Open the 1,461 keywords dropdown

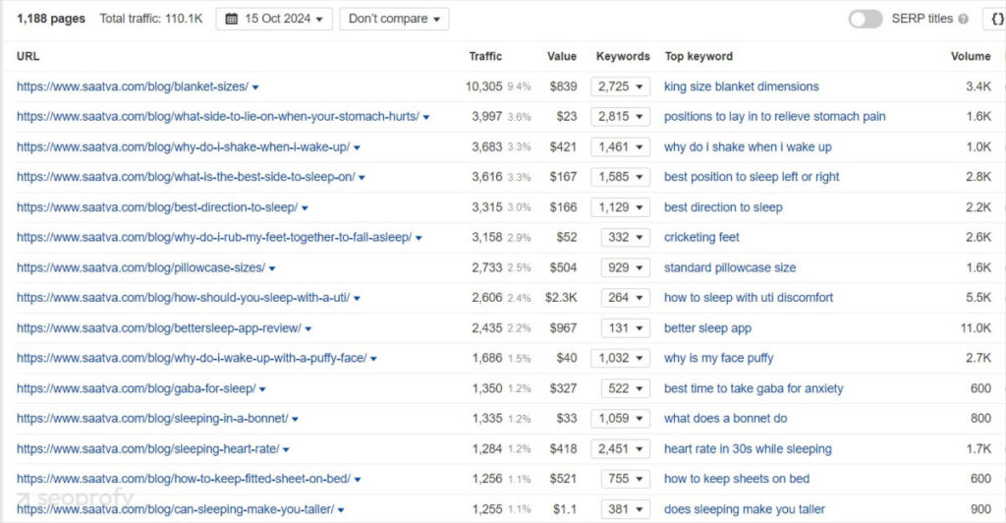(x=621, y=146)
